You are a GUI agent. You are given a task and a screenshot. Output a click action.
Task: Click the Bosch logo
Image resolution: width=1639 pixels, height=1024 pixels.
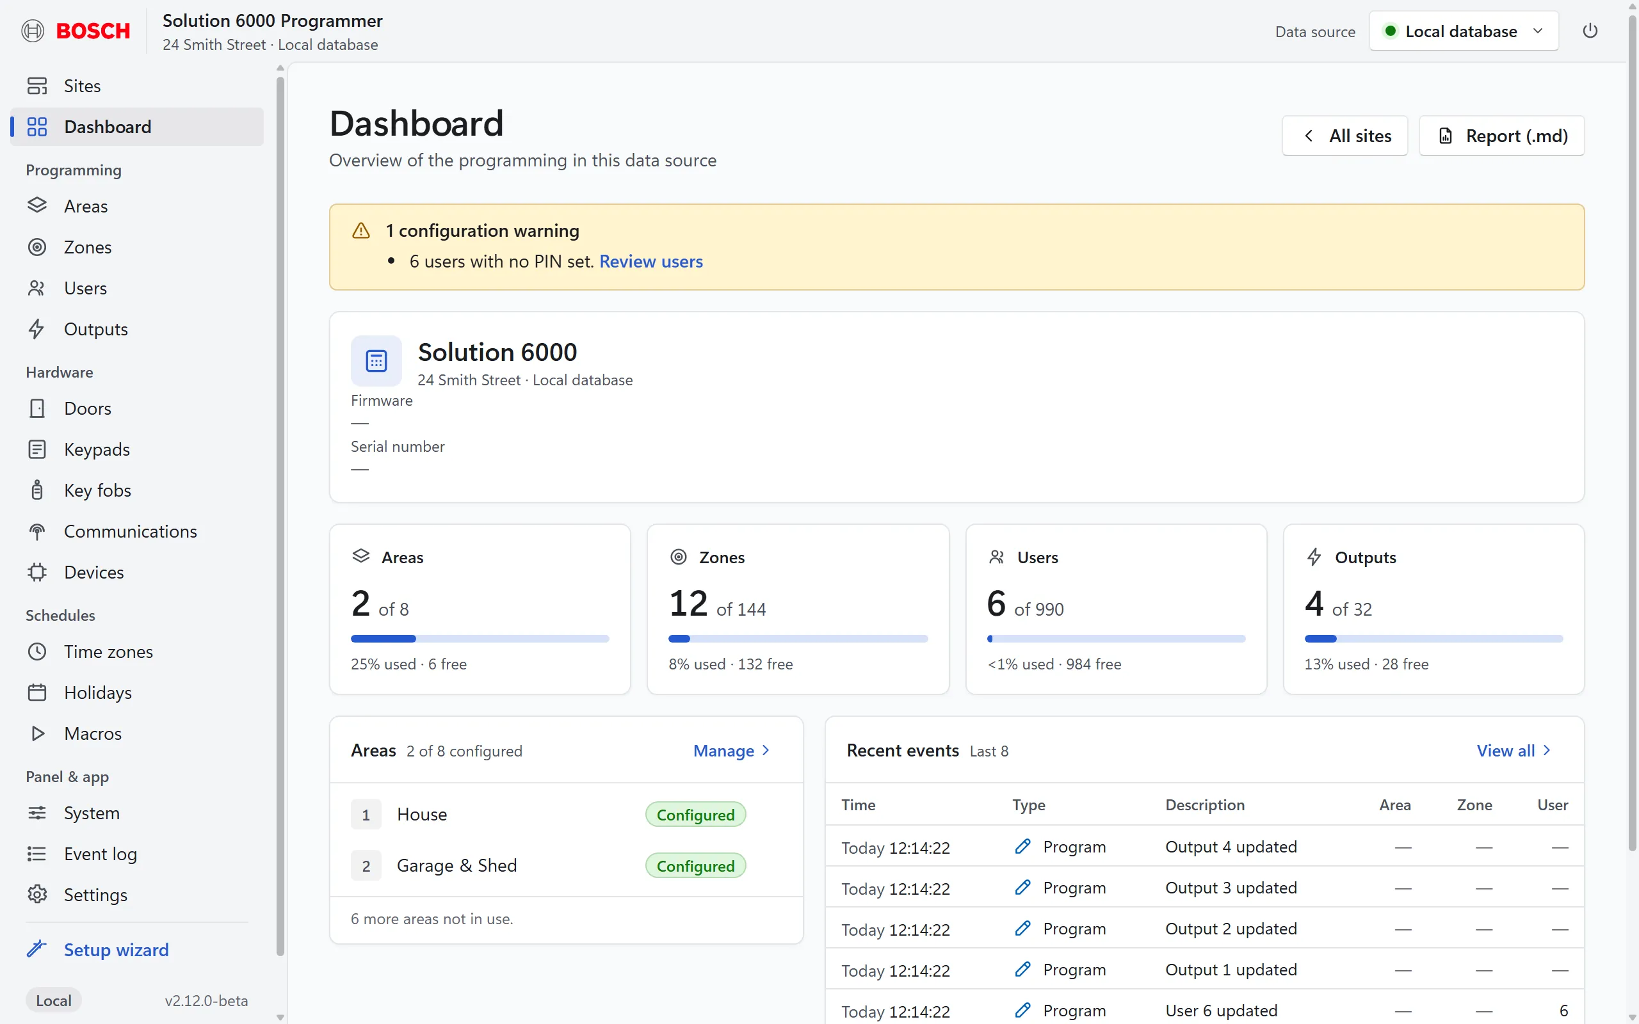tap(75, 31)
